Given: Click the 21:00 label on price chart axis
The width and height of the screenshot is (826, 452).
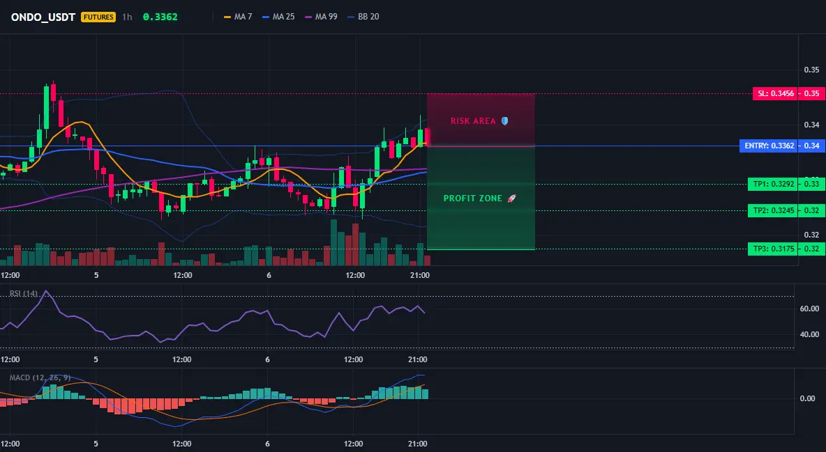Looking at the screenshot, I should pyautogui.click(x=419, y=275).
